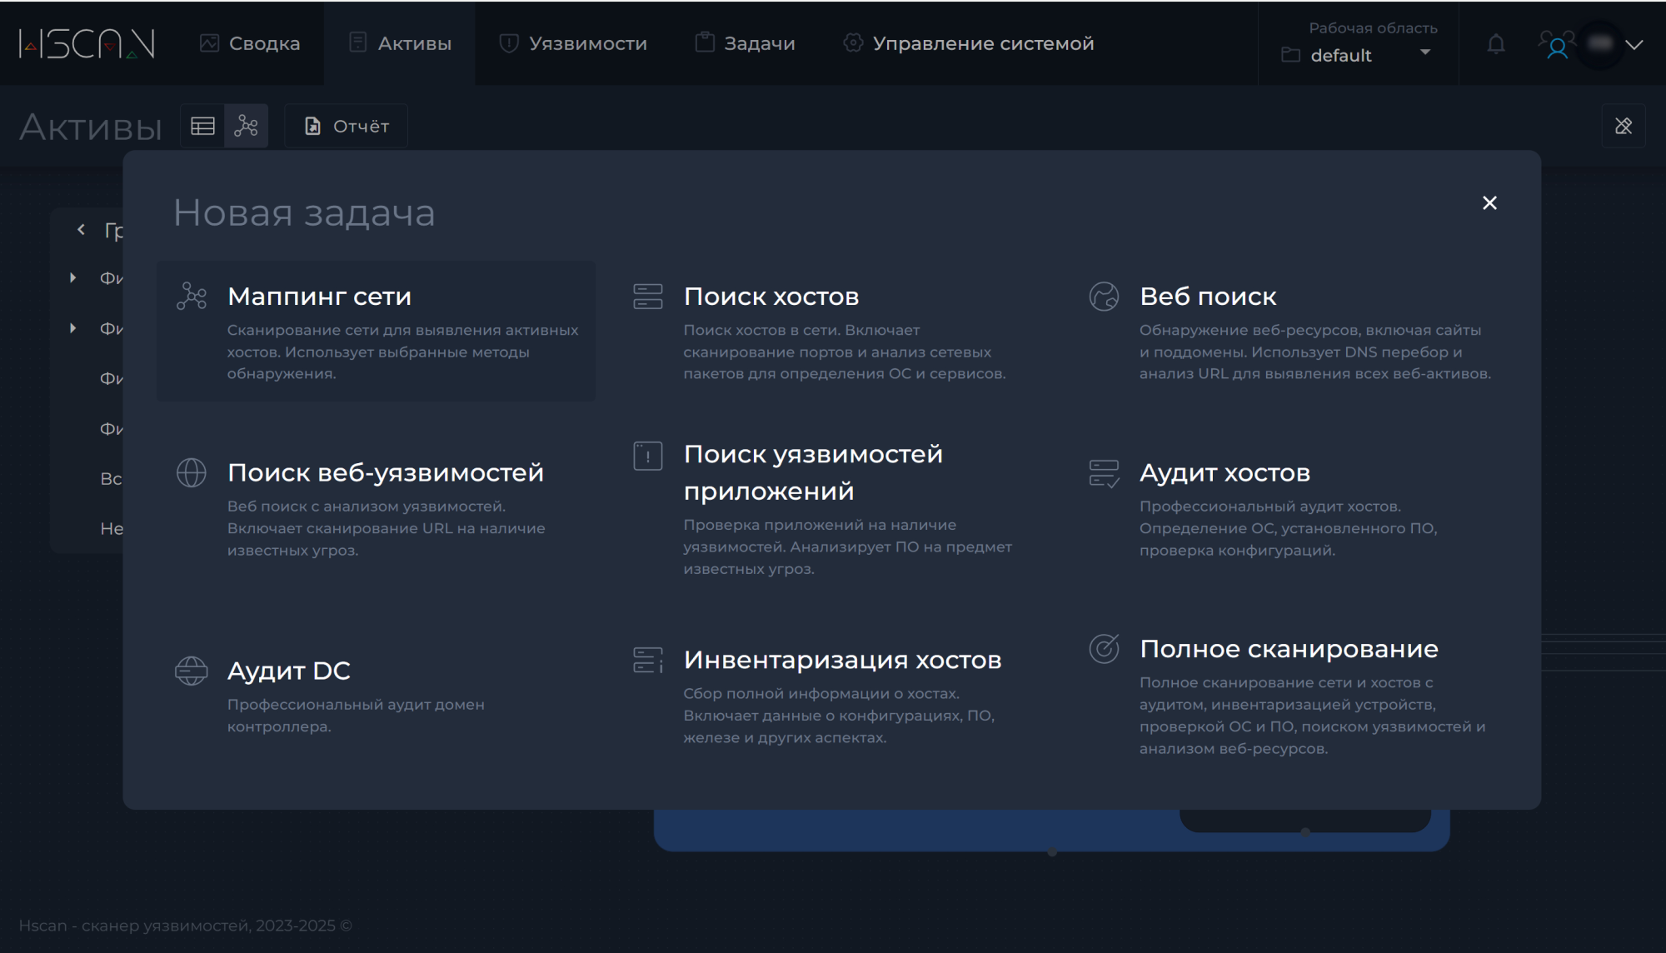Click the Отчёт report button

pyautogui.click(x=347, y=126)
